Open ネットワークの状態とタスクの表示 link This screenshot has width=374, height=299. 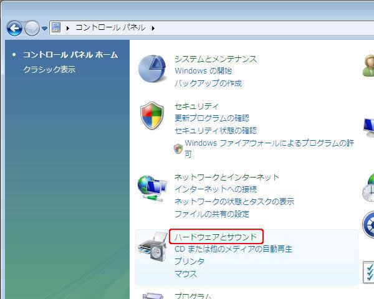(x=234, y=202)
